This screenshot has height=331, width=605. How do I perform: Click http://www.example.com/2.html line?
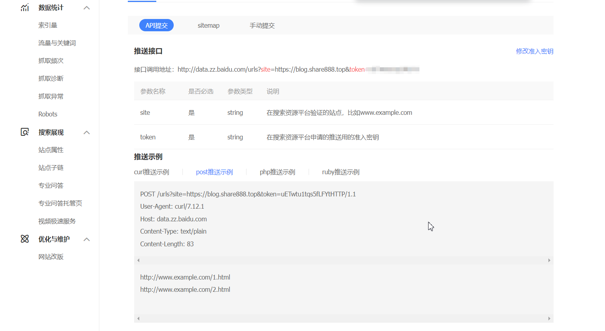point(185,289)
